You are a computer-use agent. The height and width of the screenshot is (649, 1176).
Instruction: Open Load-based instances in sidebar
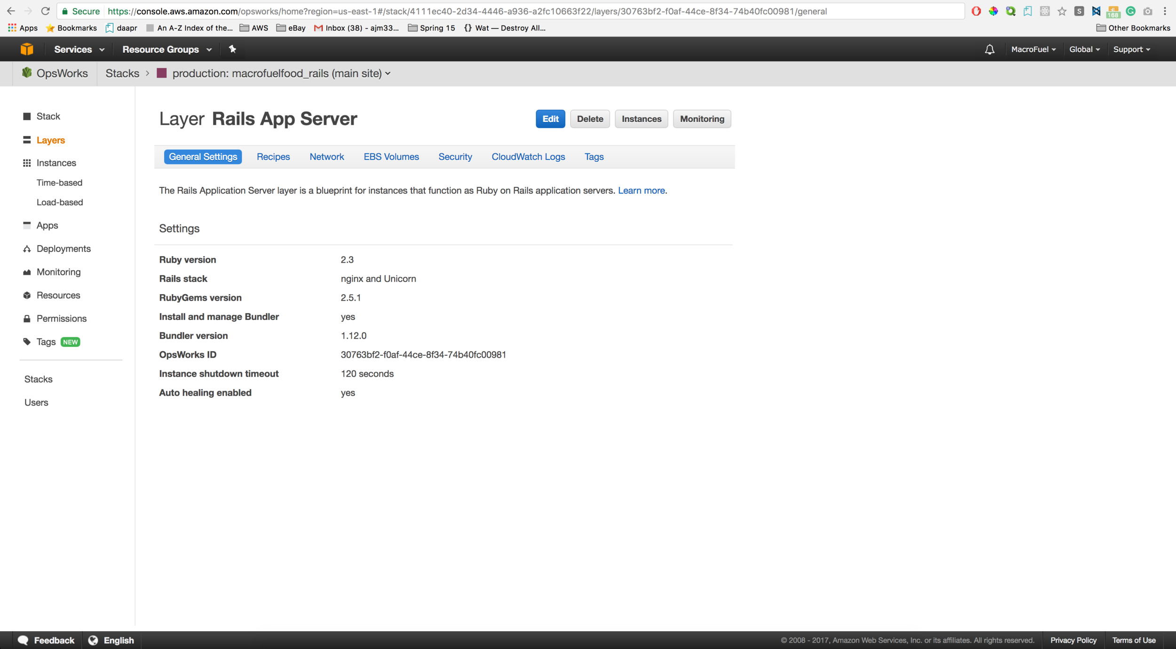[60, 202]
